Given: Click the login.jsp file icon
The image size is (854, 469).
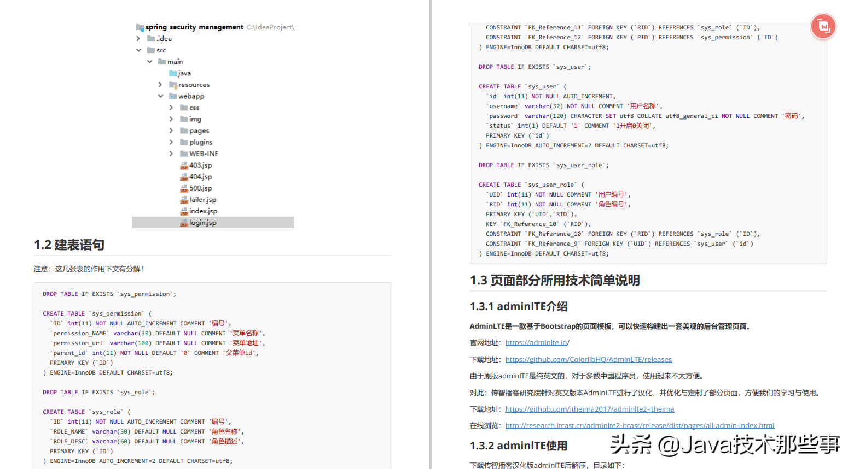Looking at the screenshot, I should click(184, 223).
